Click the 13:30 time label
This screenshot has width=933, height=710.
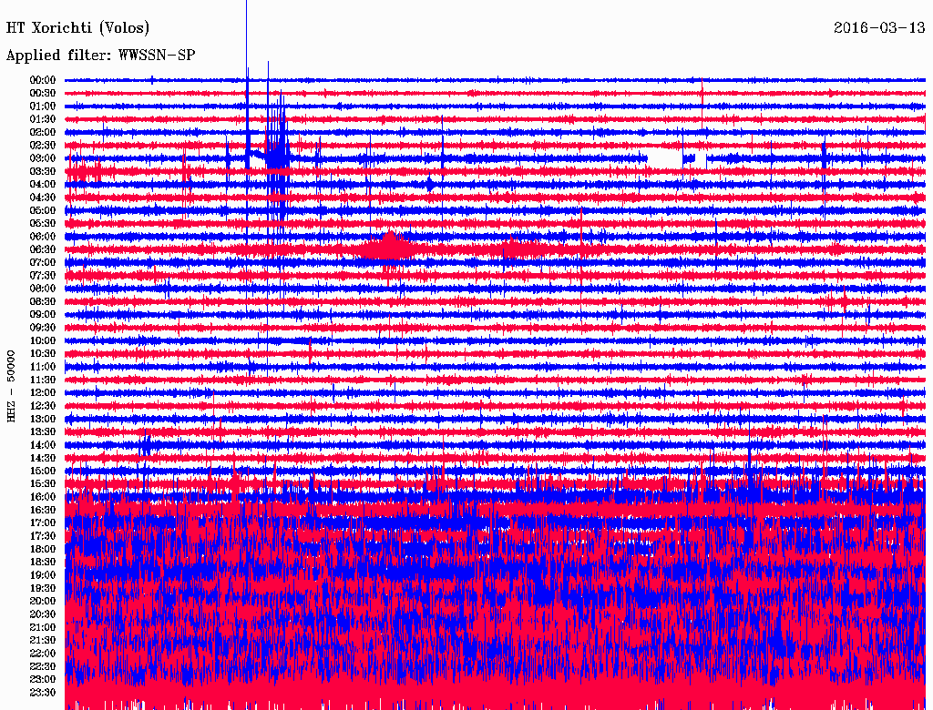click(x=43, y=431)
